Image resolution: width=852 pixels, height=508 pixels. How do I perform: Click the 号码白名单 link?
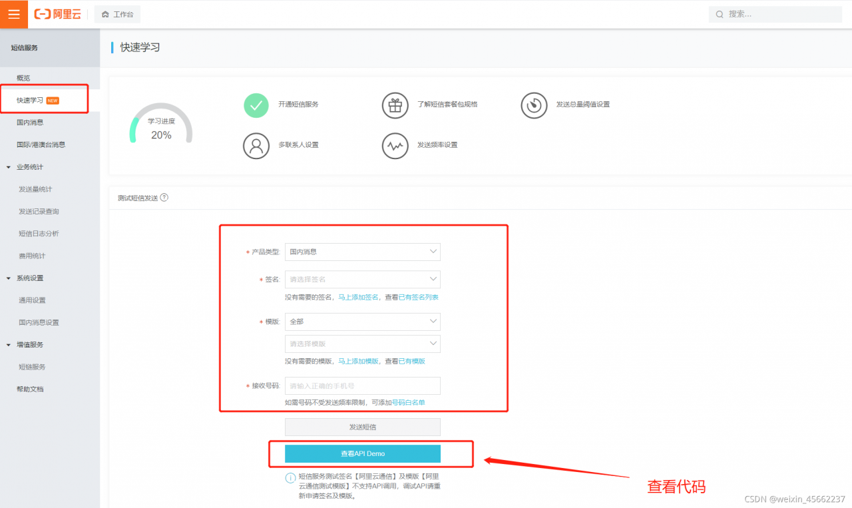click(x=408, y=403)
